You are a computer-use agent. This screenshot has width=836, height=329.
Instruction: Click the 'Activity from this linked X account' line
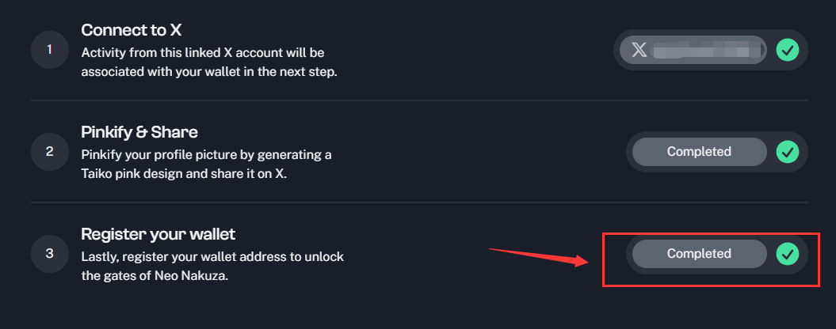[x=203, y=53]
